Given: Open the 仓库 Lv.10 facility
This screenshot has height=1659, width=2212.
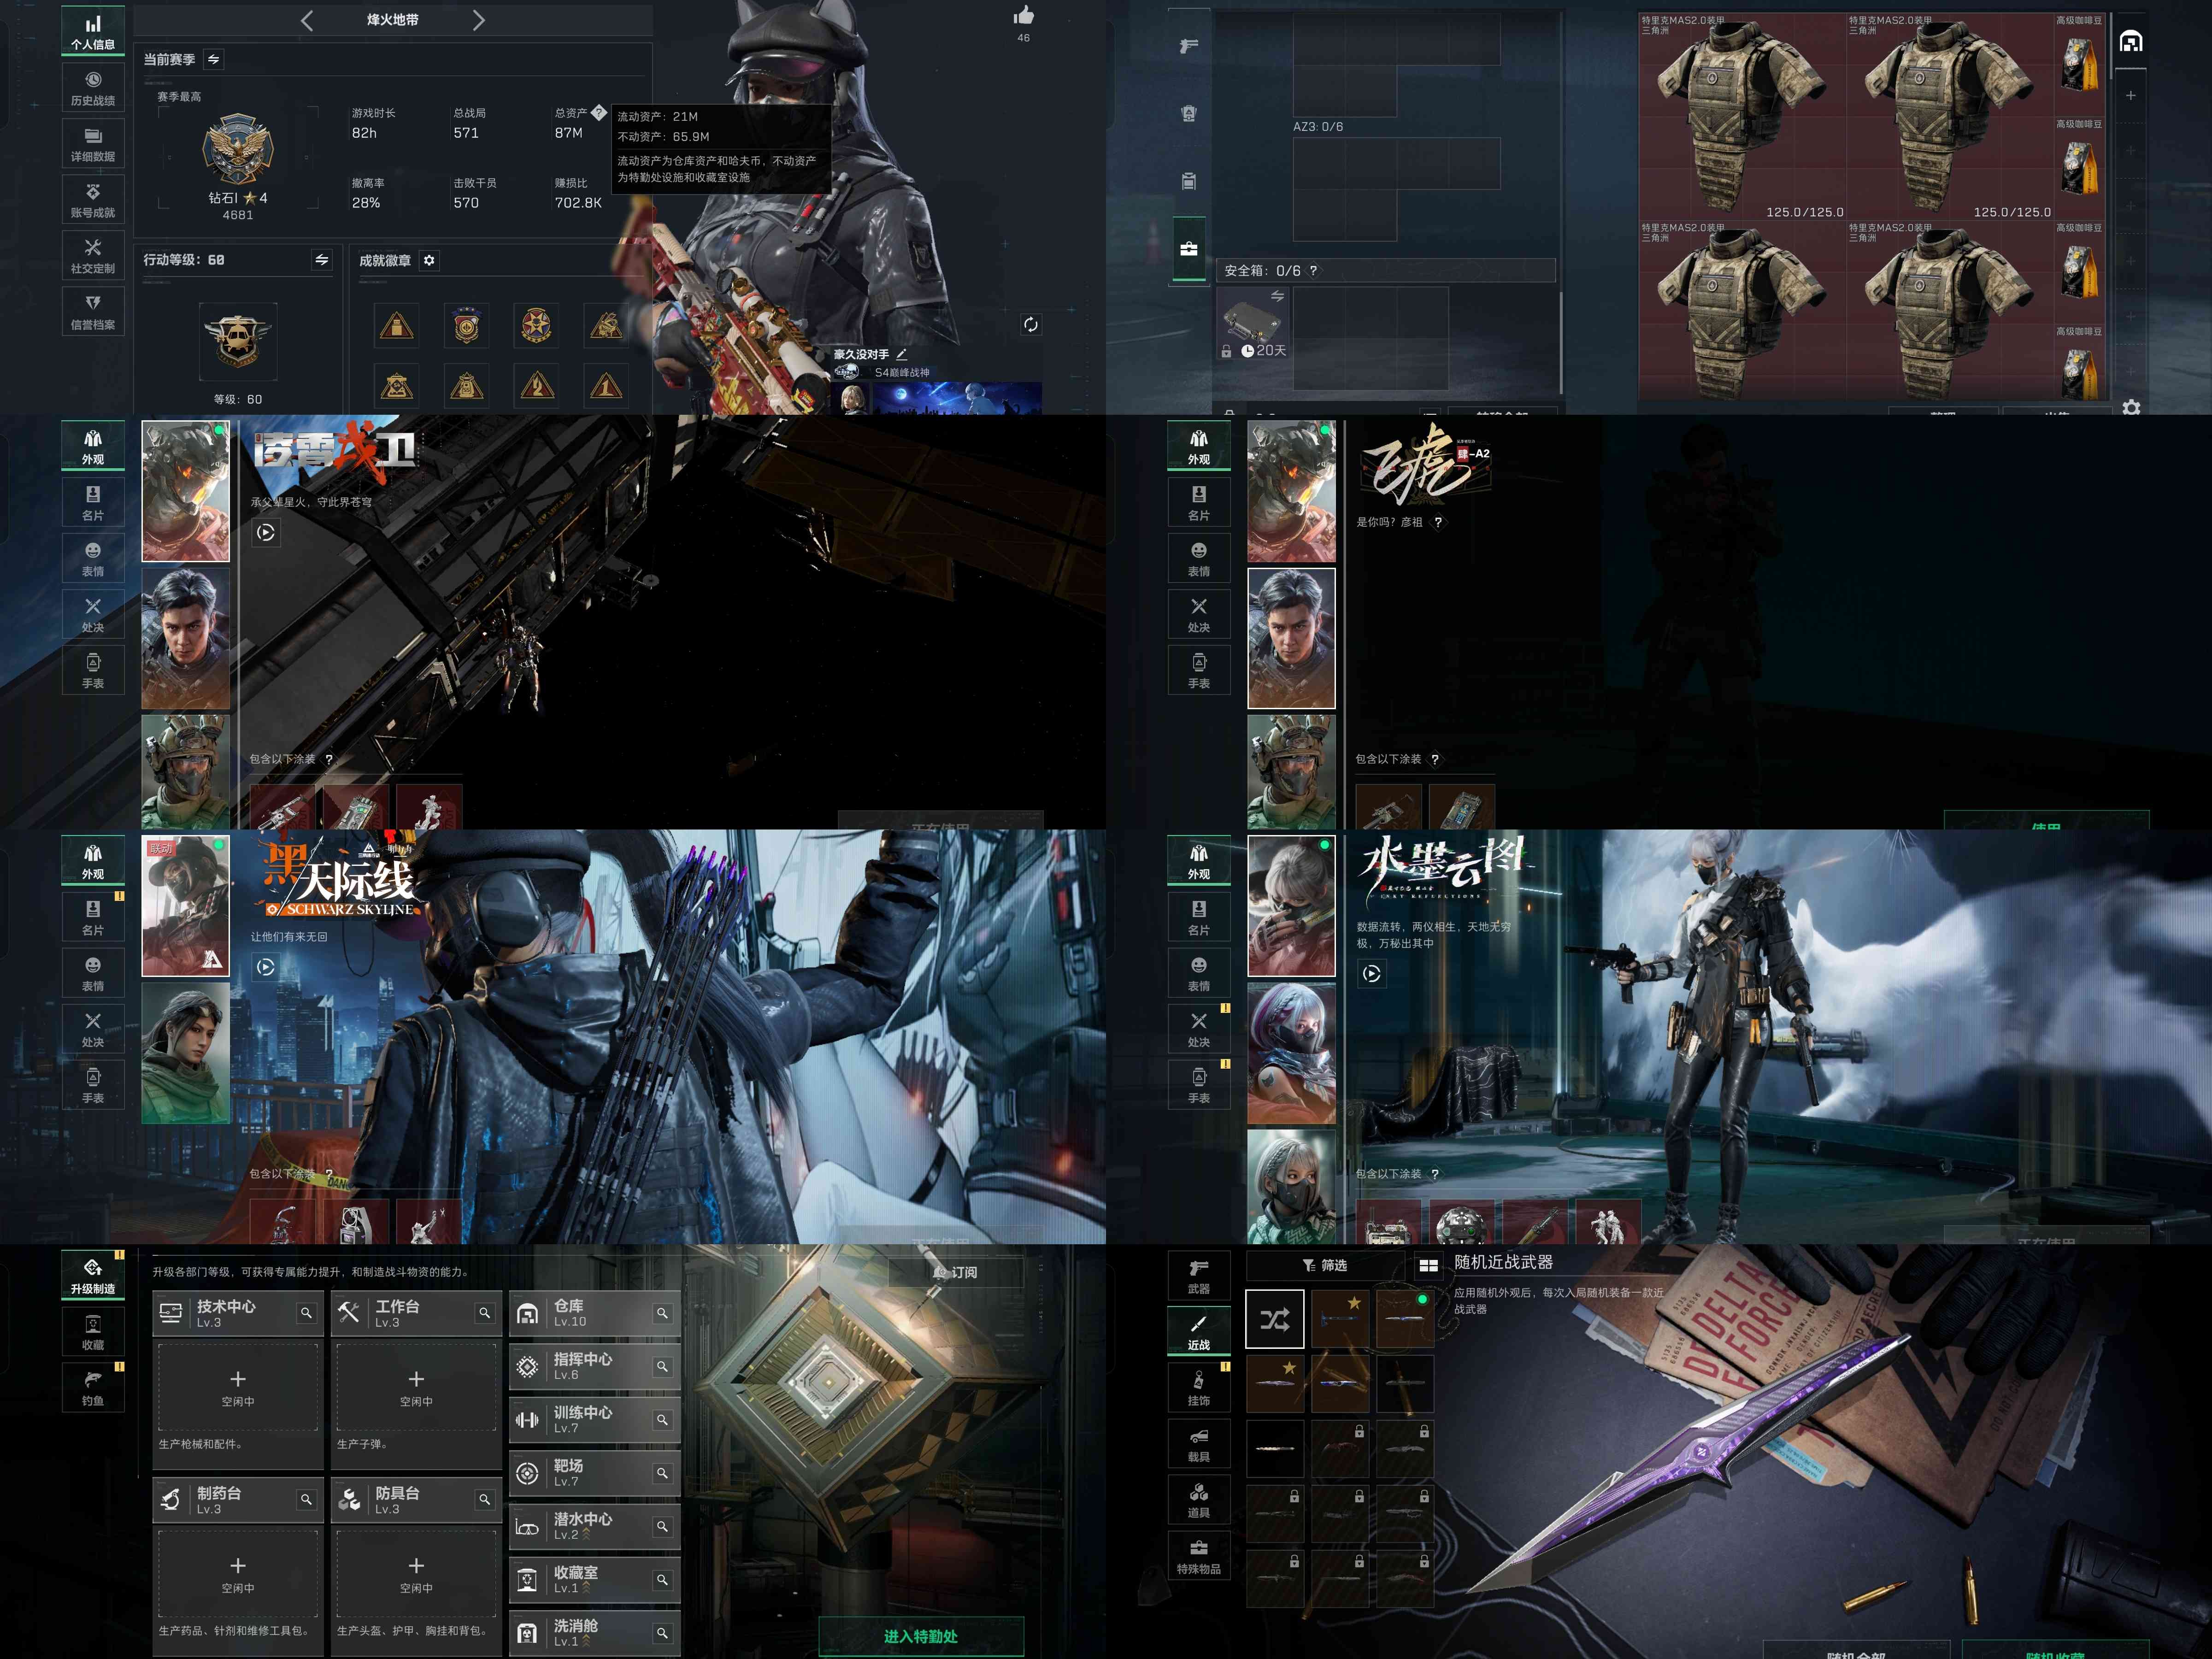Looking at the screenshot, I should [x=595, y=1313].
